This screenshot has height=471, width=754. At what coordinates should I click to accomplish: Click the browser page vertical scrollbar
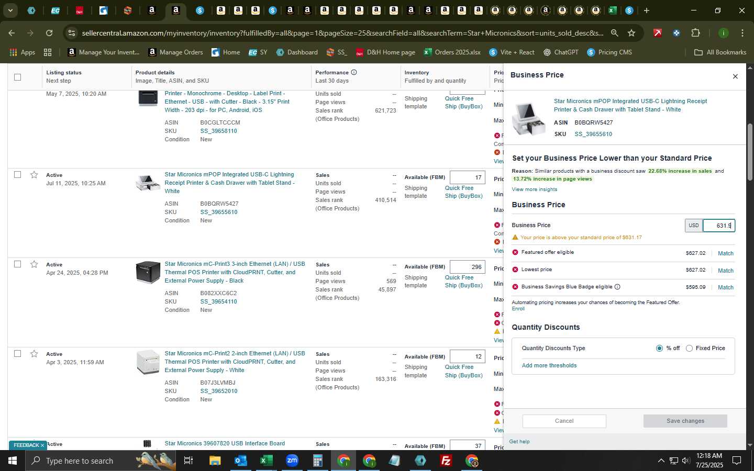tap(750, 152)
